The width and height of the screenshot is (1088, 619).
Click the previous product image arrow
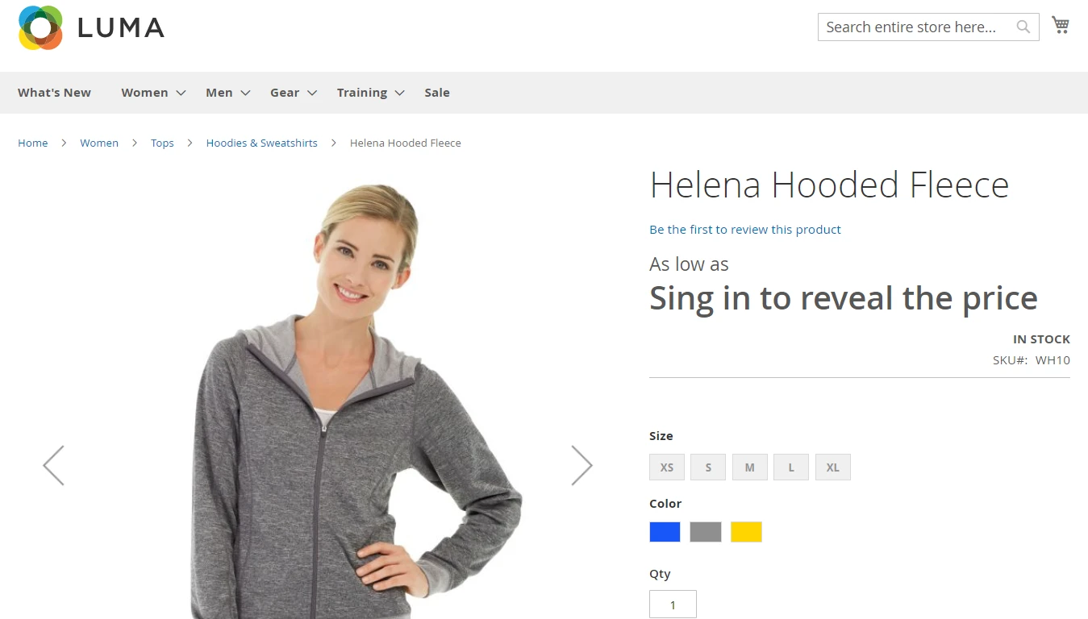coord(53,465)
